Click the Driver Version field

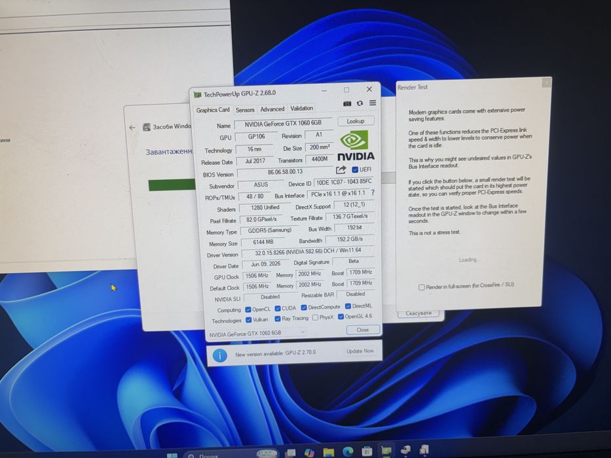click(308, 252)
